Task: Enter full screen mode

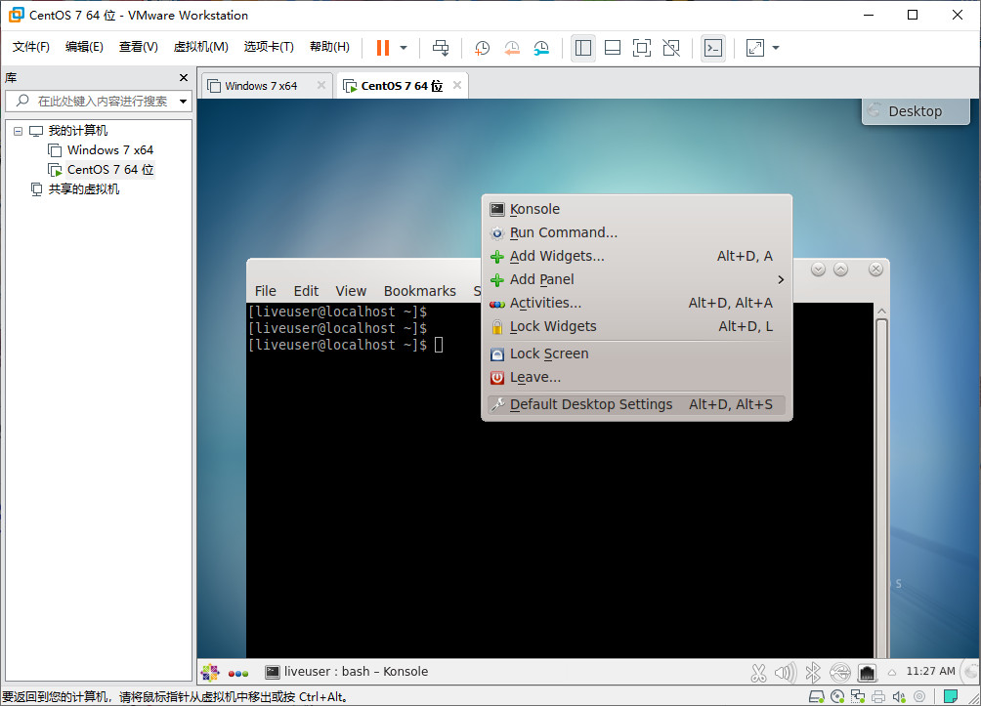Action: 642,48
